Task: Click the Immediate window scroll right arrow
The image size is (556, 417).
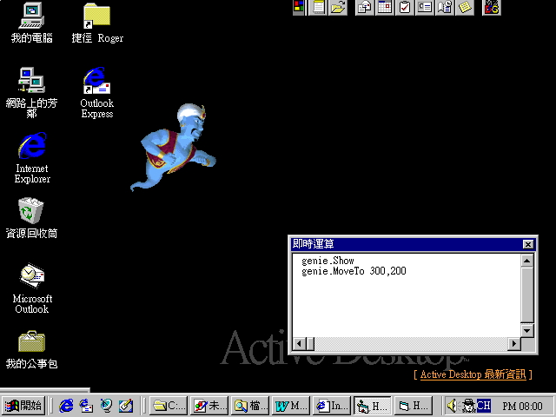Action: 514,344
